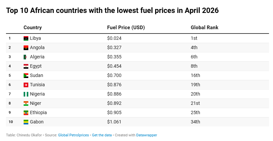This screenshot has height=141, width=273.
Task: Click the Angola flag icon
Action: click(26, 47)
